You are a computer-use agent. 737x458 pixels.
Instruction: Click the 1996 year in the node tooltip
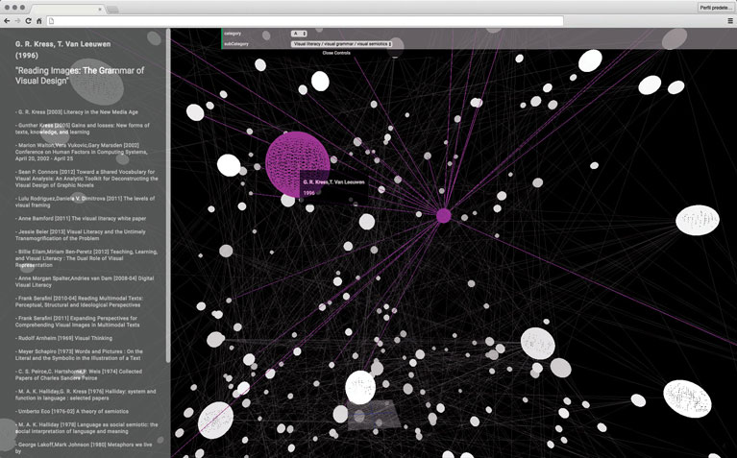[308, 193]
